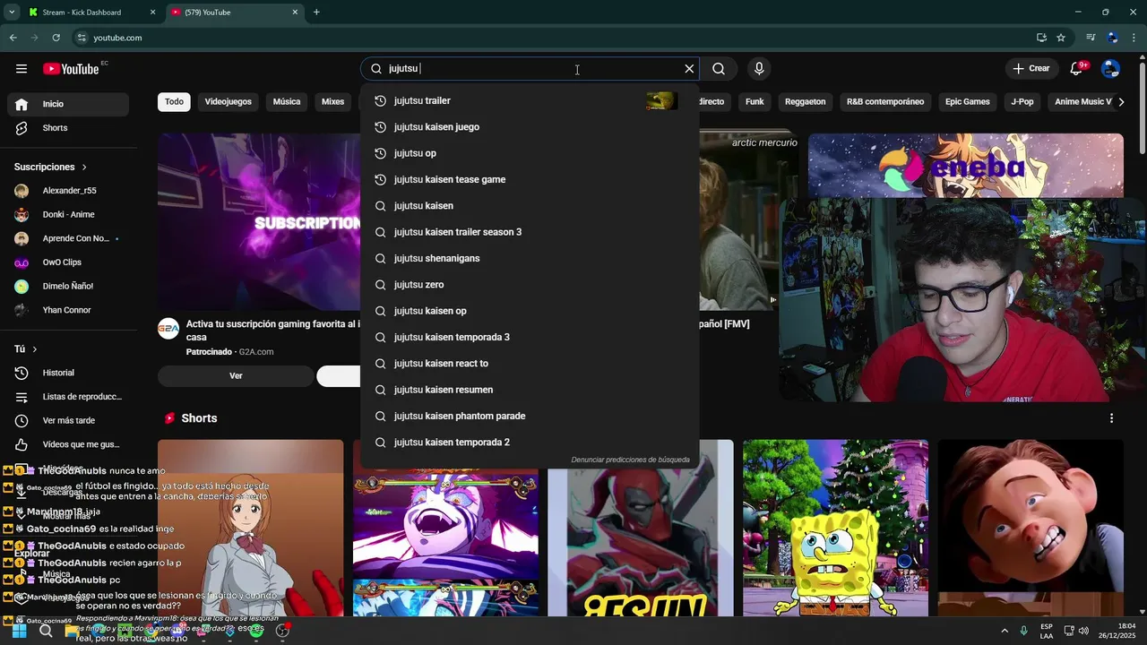Open Denunciar predicciones de búsqueda link
Image resolution: width=1147 pixels, height=645 pixels.
[630, 460]
